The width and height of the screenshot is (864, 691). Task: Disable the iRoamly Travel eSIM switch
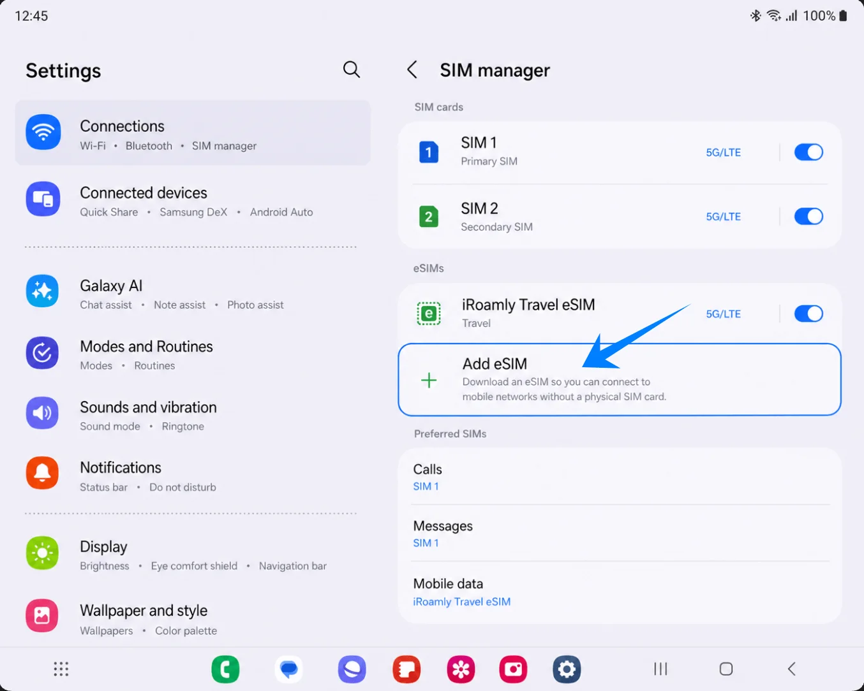pos(808,314)
